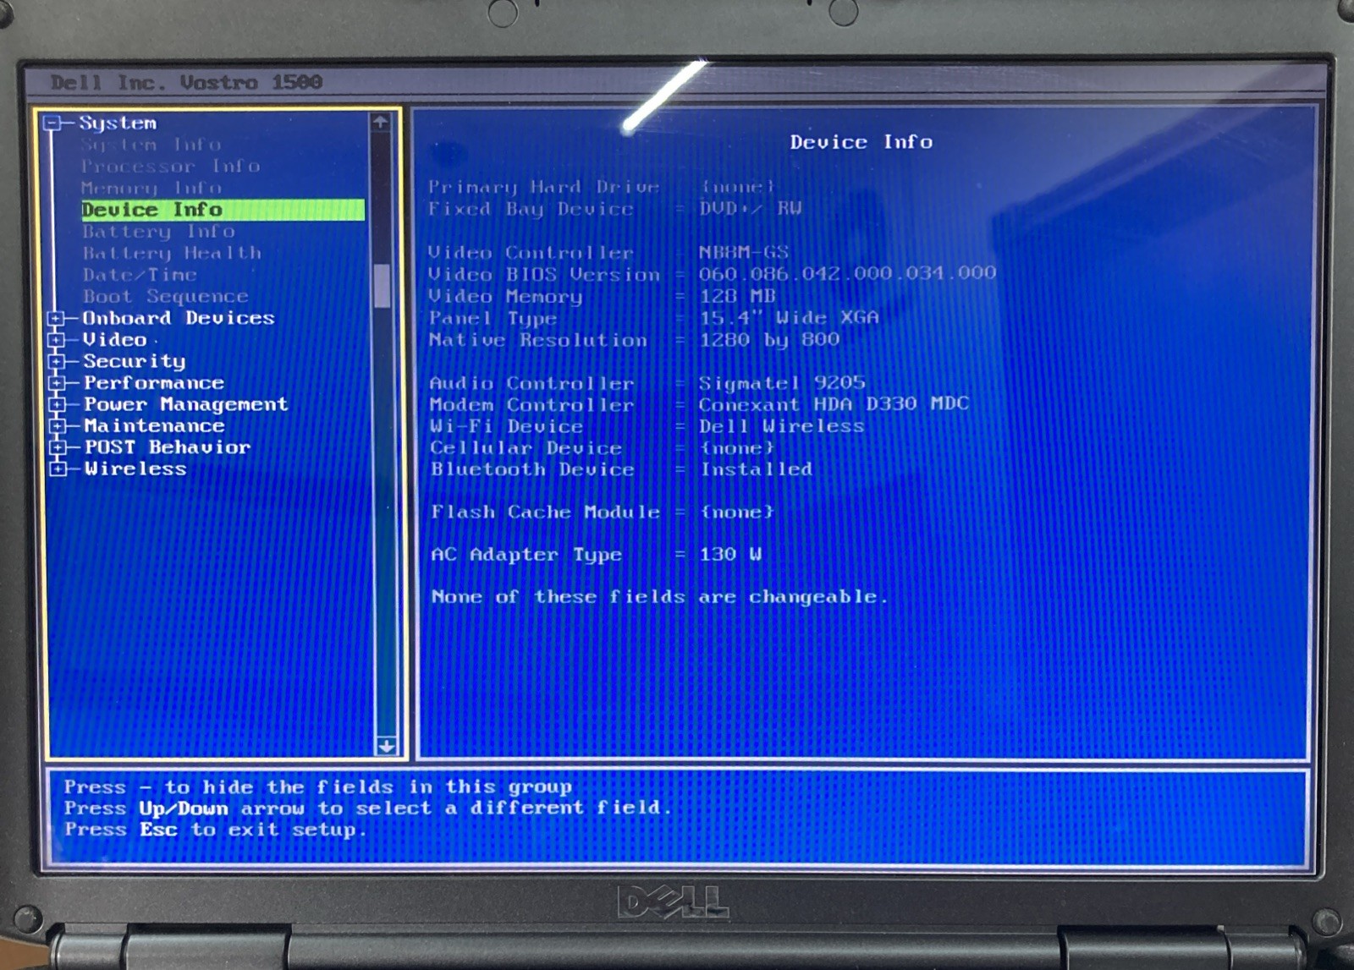Select Battery Health entry

coord(172,253)
